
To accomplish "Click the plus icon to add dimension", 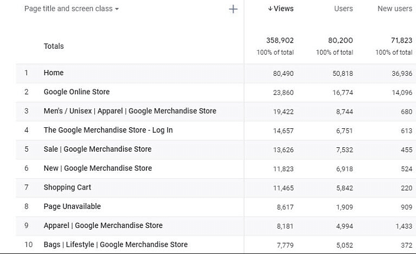I will point(233,9).
